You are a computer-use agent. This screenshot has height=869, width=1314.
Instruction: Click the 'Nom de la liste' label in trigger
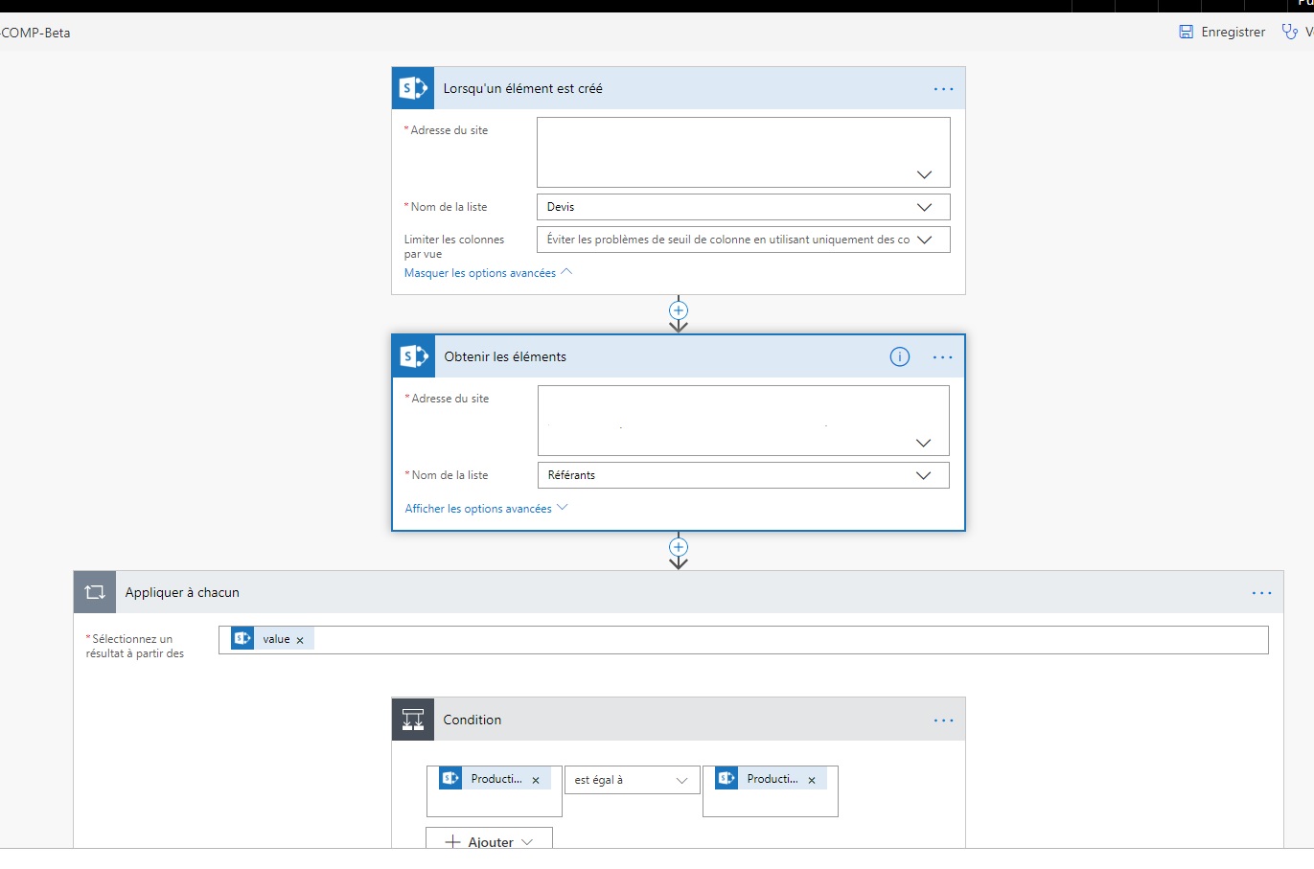pos(450,207)
